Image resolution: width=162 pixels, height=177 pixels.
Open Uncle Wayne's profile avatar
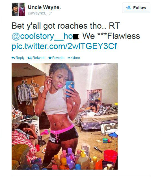coord(18,9)
